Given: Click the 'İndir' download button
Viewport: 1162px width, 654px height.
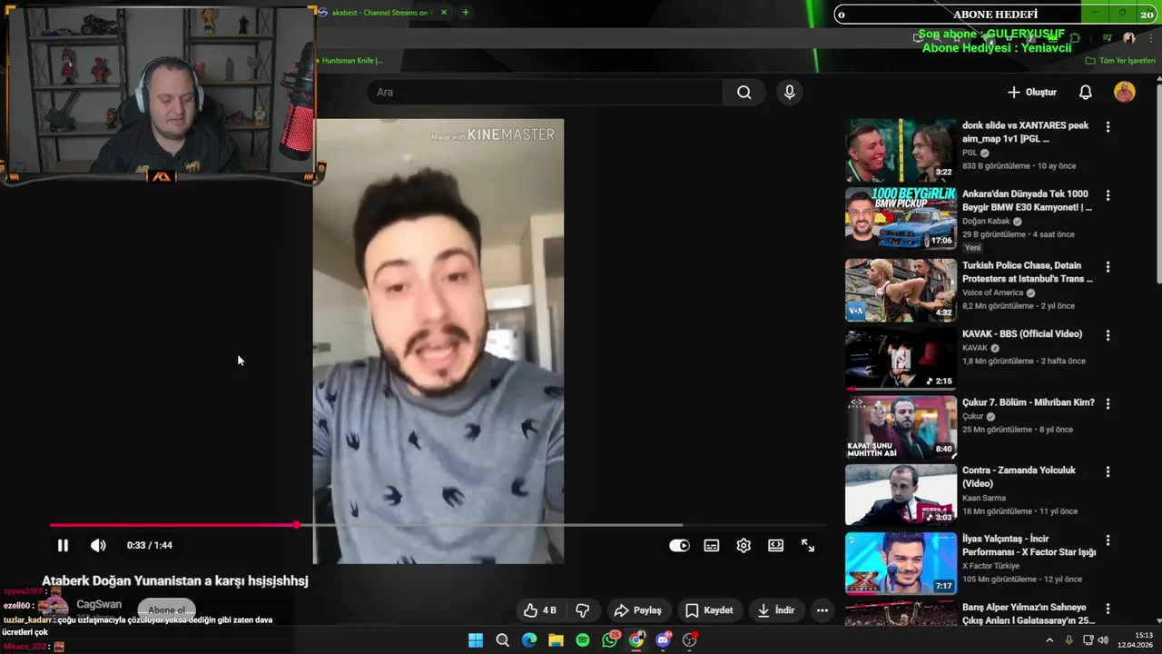Looking at the screenshot, I should [776, 610].
